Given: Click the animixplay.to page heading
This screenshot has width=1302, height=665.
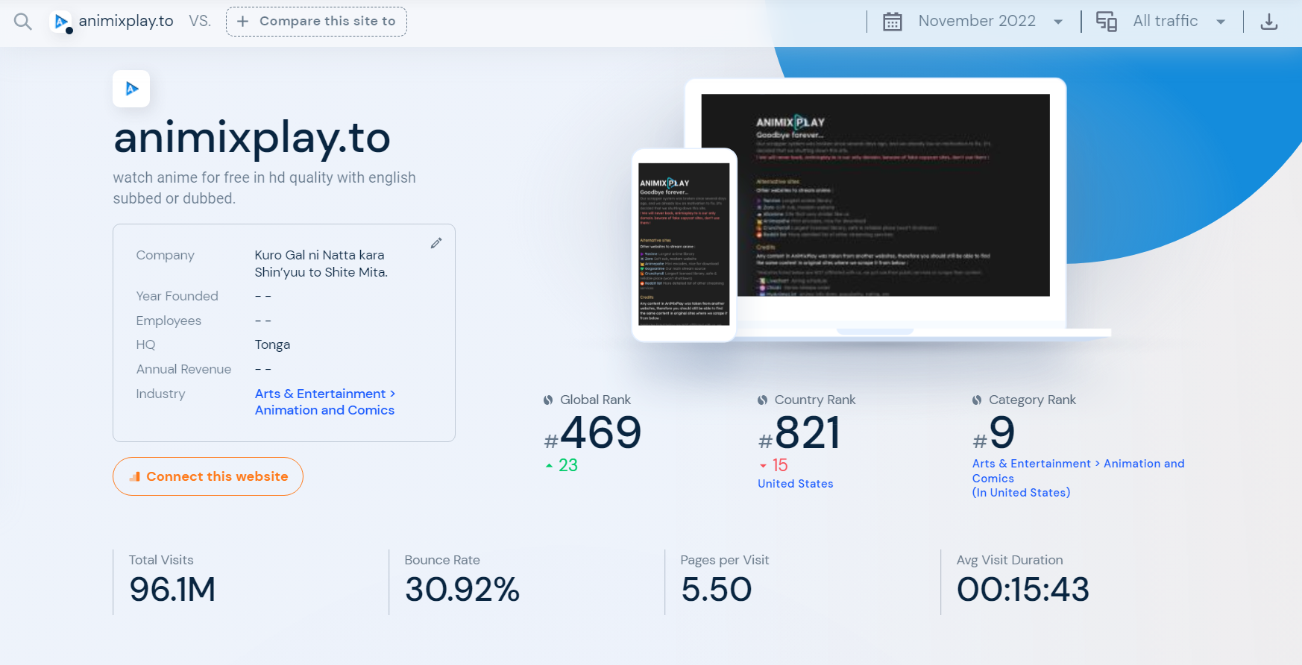Looking at the screenshot, I should point(252,138).
